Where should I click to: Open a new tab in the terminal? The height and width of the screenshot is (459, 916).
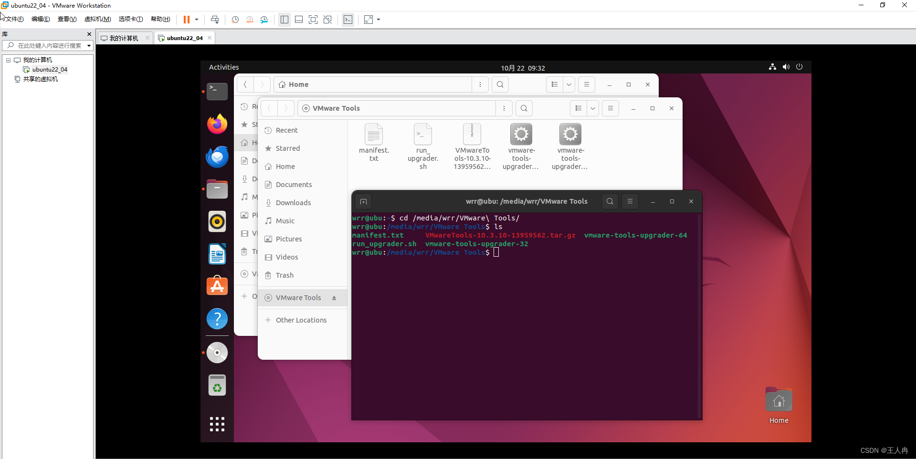(363, 201)
